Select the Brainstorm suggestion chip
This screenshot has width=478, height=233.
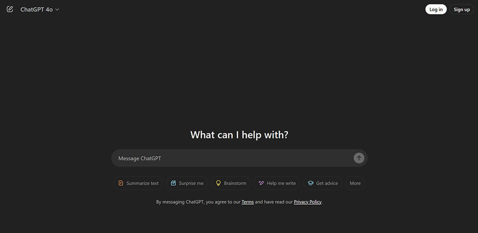coord(231,183)
